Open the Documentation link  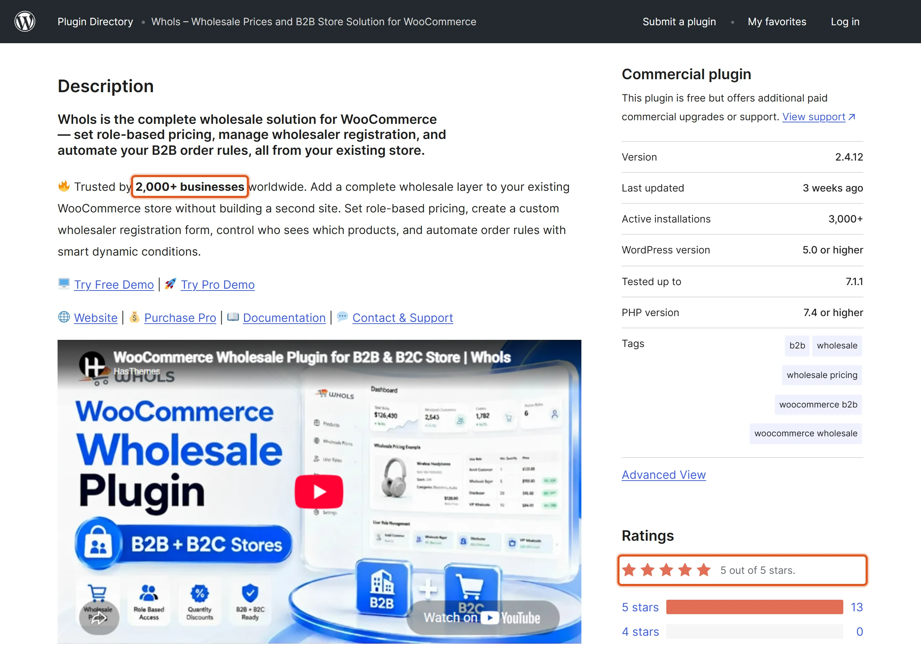(285, 318)
